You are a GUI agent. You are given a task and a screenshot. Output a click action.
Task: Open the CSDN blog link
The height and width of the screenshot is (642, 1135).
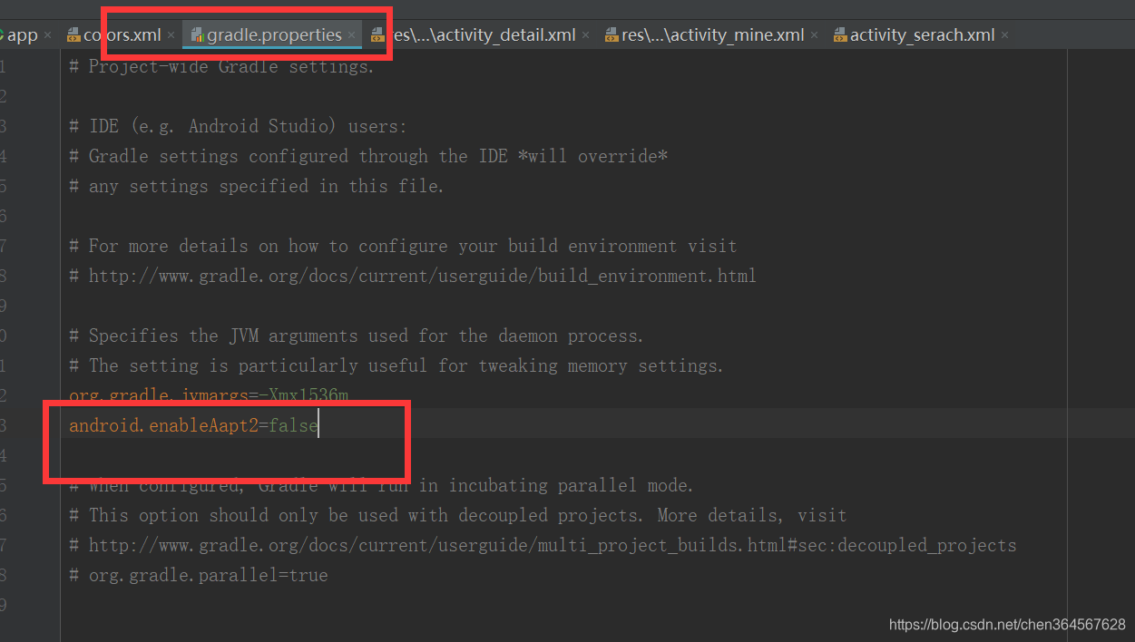point(1006,624)
